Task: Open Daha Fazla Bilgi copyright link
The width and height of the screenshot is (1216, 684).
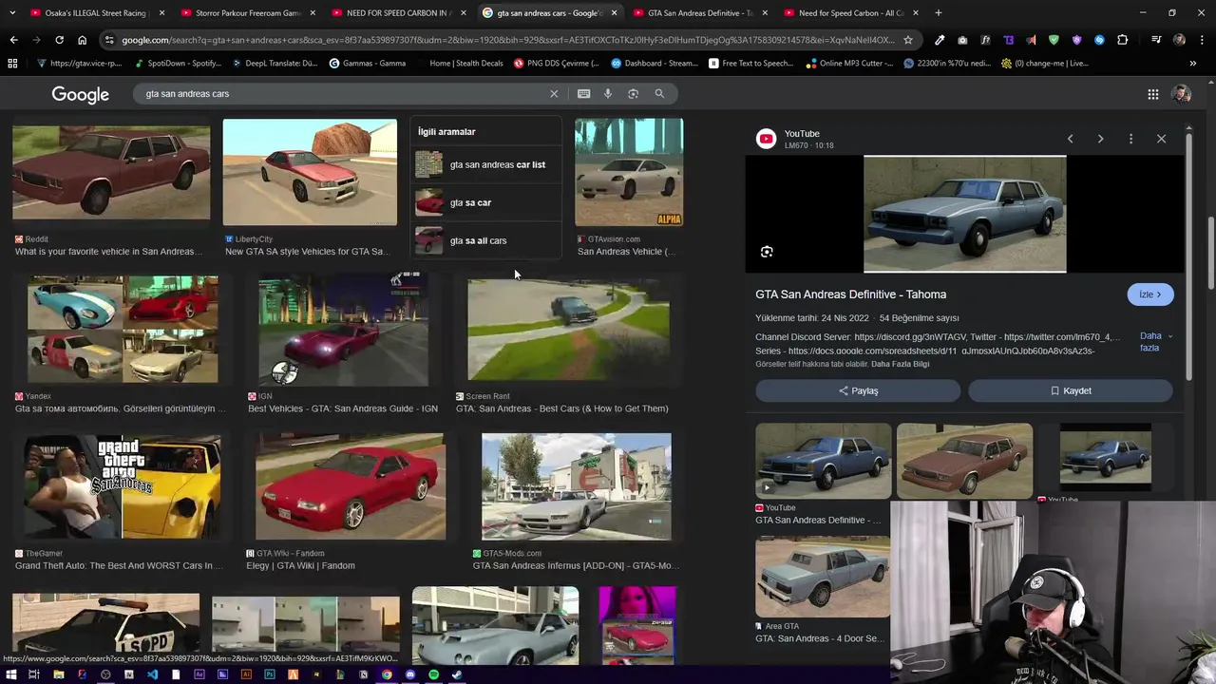Action: (x=900, y=364)
